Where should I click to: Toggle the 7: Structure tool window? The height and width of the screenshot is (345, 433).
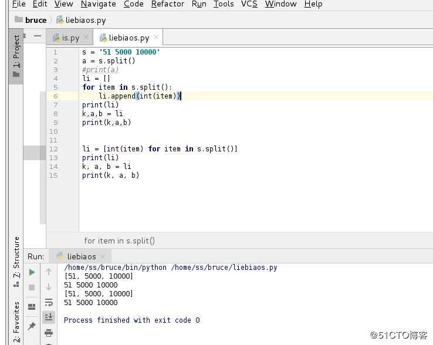point(16,261)
